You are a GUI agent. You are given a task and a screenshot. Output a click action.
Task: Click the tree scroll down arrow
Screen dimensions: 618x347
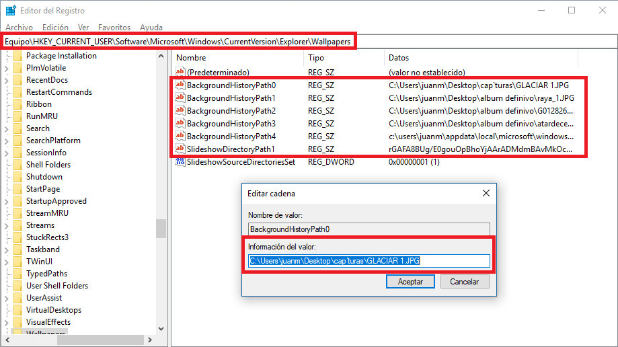click(x=161, y=329)
